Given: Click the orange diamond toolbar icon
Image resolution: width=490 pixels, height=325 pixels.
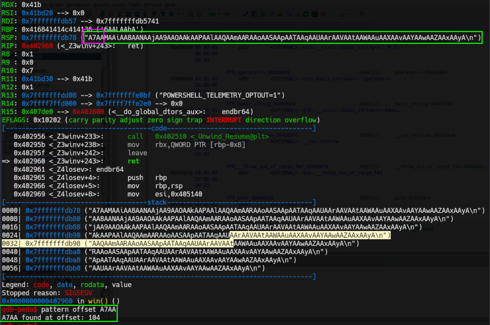Looking at the screenshot, I should tap(323, 14).
